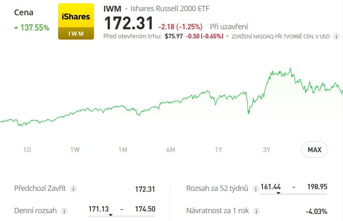Click the MAX range button
Screen dimensions: 343x221
coord(314,150)
